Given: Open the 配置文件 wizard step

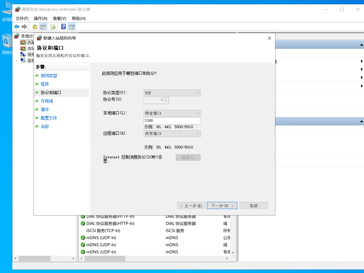Looking at the screenshot, I should pos(49,118).
